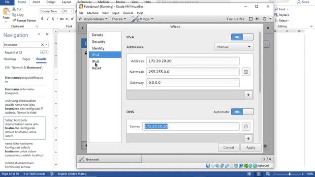Go back in the Network settings panel
315x177 pixels.
click(83, 28)
